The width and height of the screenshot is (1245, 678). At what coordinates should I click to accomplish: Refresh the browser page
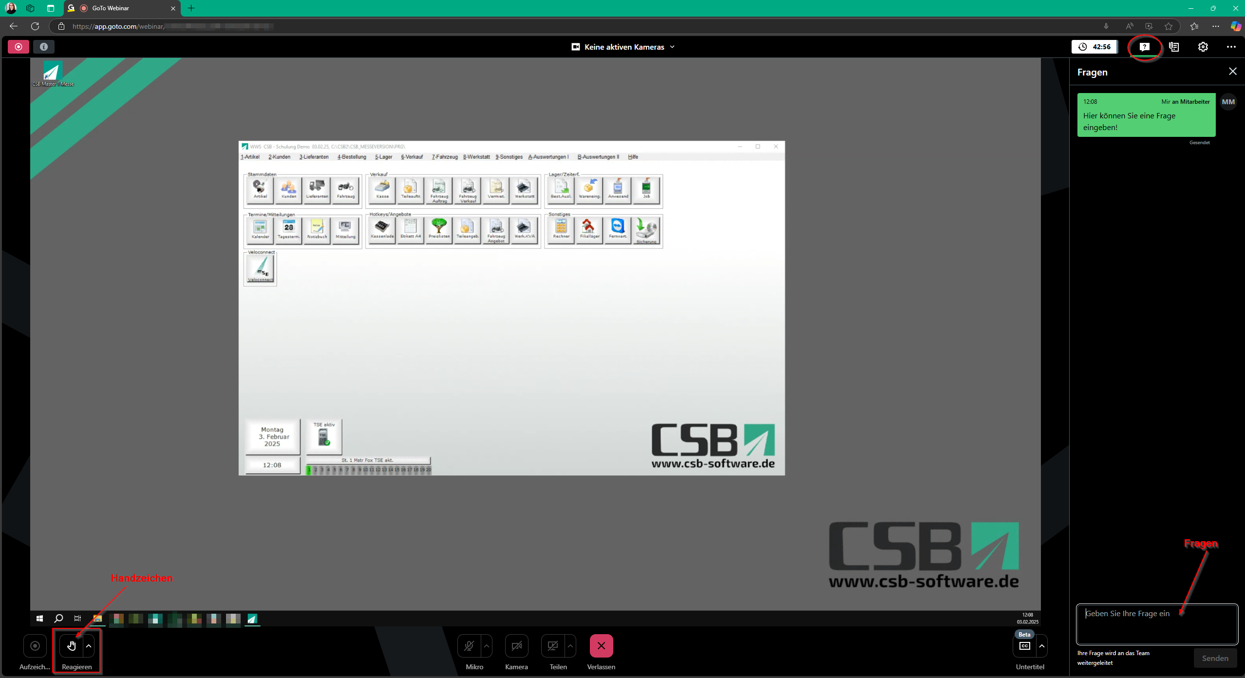click(35, 26)
